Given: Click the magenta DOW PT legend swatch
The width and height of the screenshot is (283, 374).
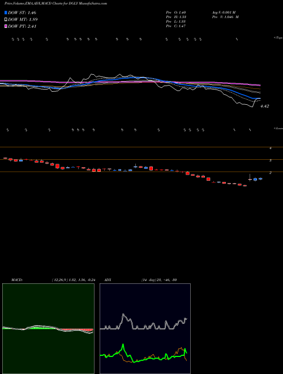Looking at the screenshot, I should [x=6, y=27].
